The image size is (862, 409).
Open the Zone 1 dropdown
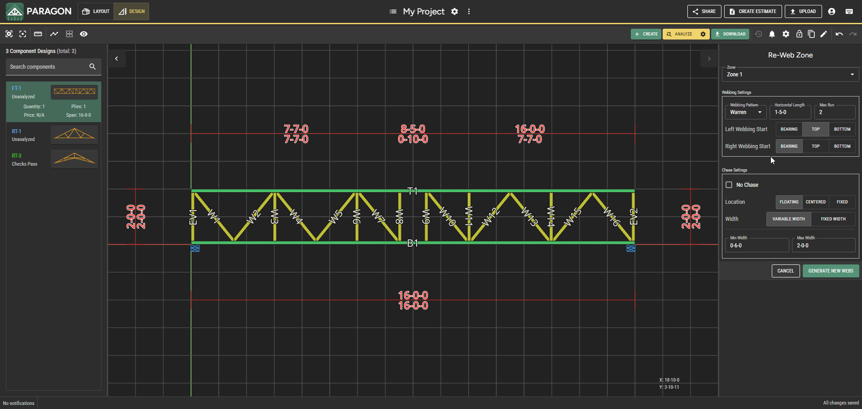pos(790,75)
